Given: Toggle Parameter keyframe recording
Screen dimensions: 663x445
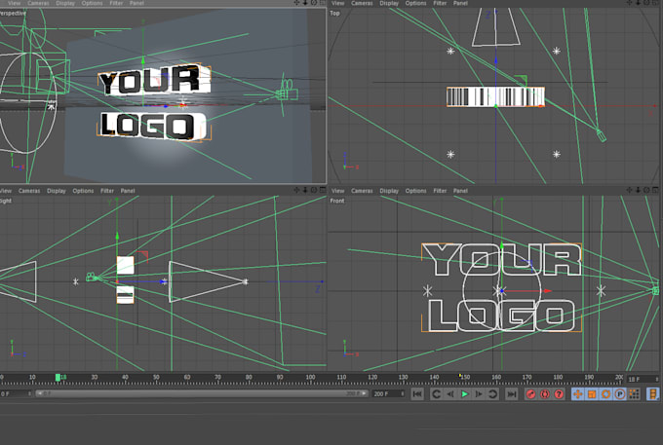Looking at the screenshot, I should click(x=619, y=394).
